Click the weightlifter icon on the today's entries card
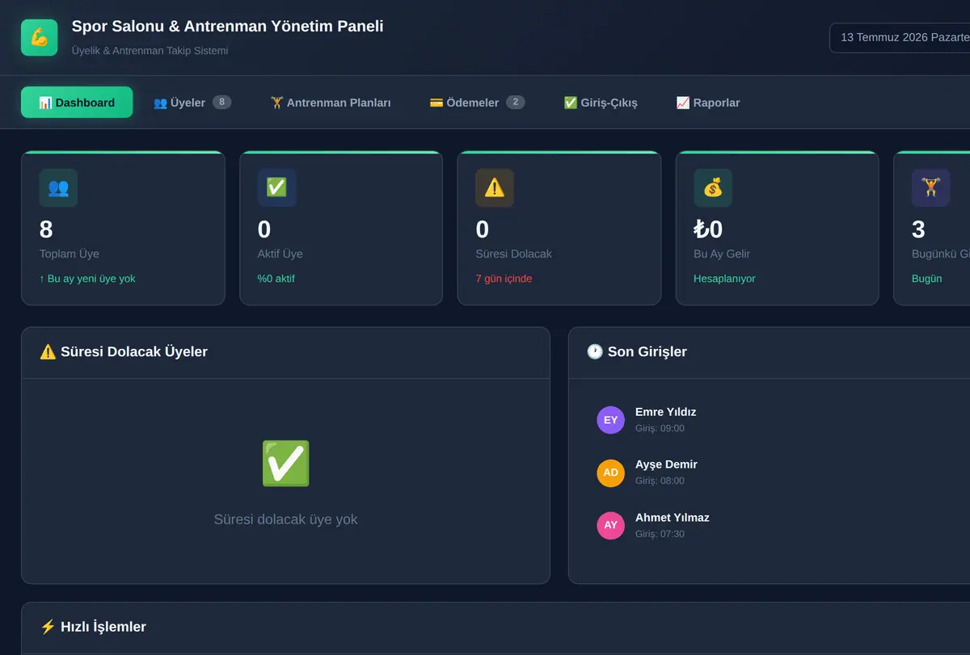This screenshot has height=655, width=970. point(931,187)
